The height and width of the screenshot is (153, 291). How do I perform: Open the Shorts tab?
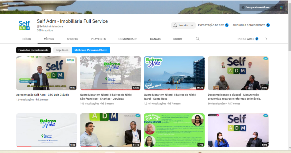point(72,39)
